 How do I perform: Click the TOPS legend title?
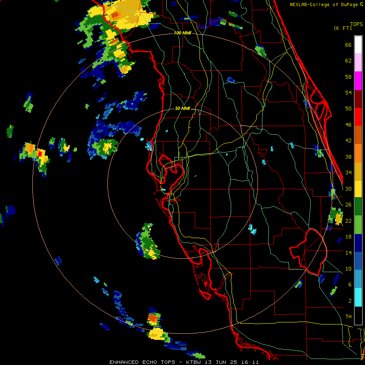pos(356,24)
